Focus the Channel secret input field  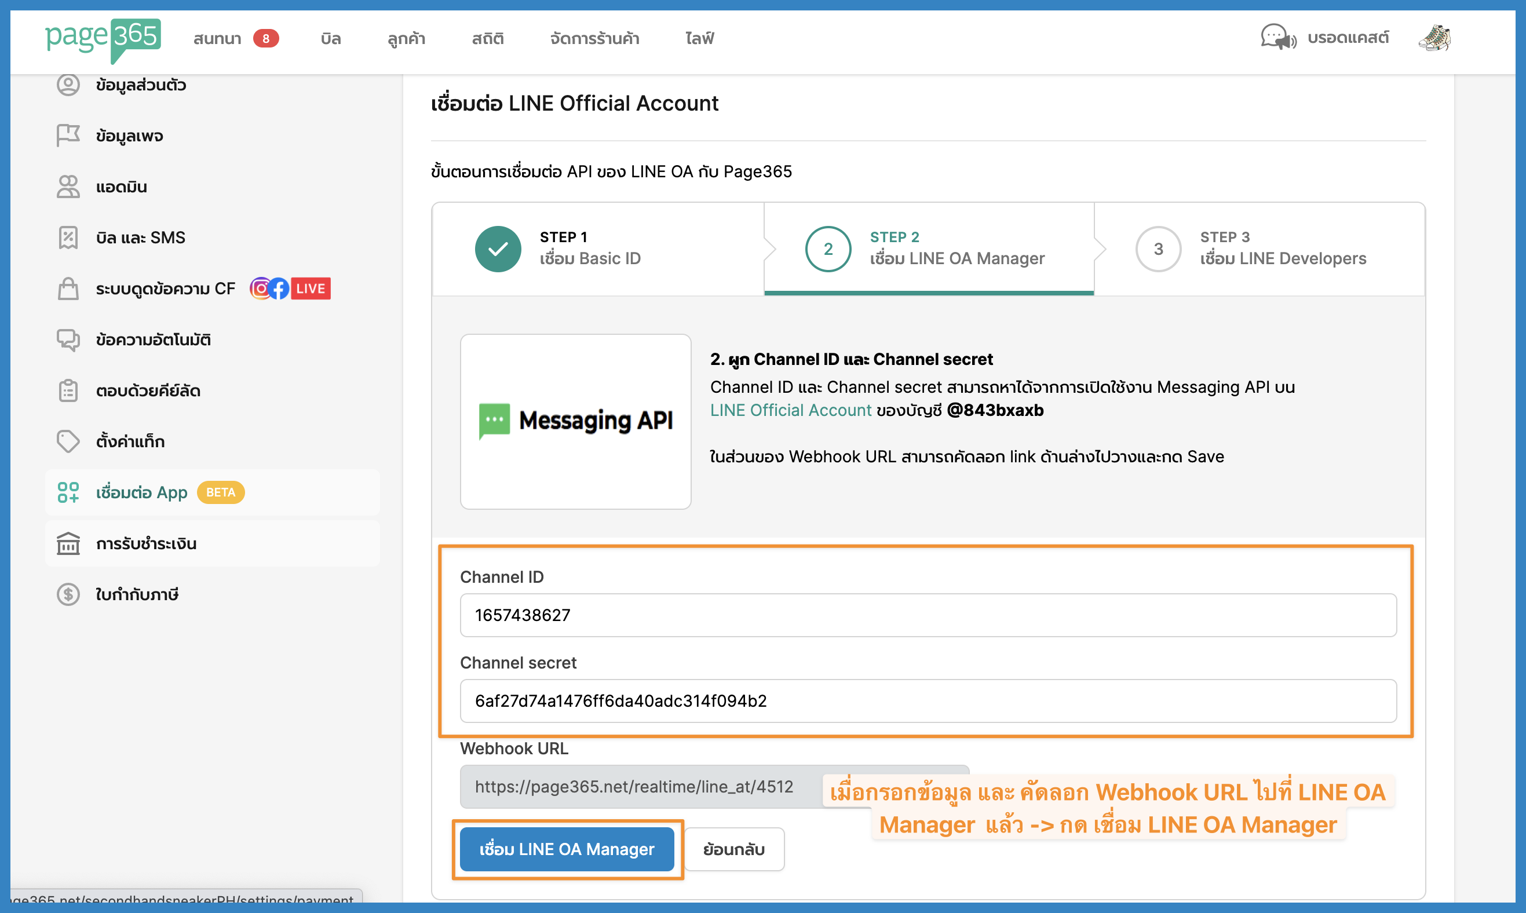coord(928,701)
